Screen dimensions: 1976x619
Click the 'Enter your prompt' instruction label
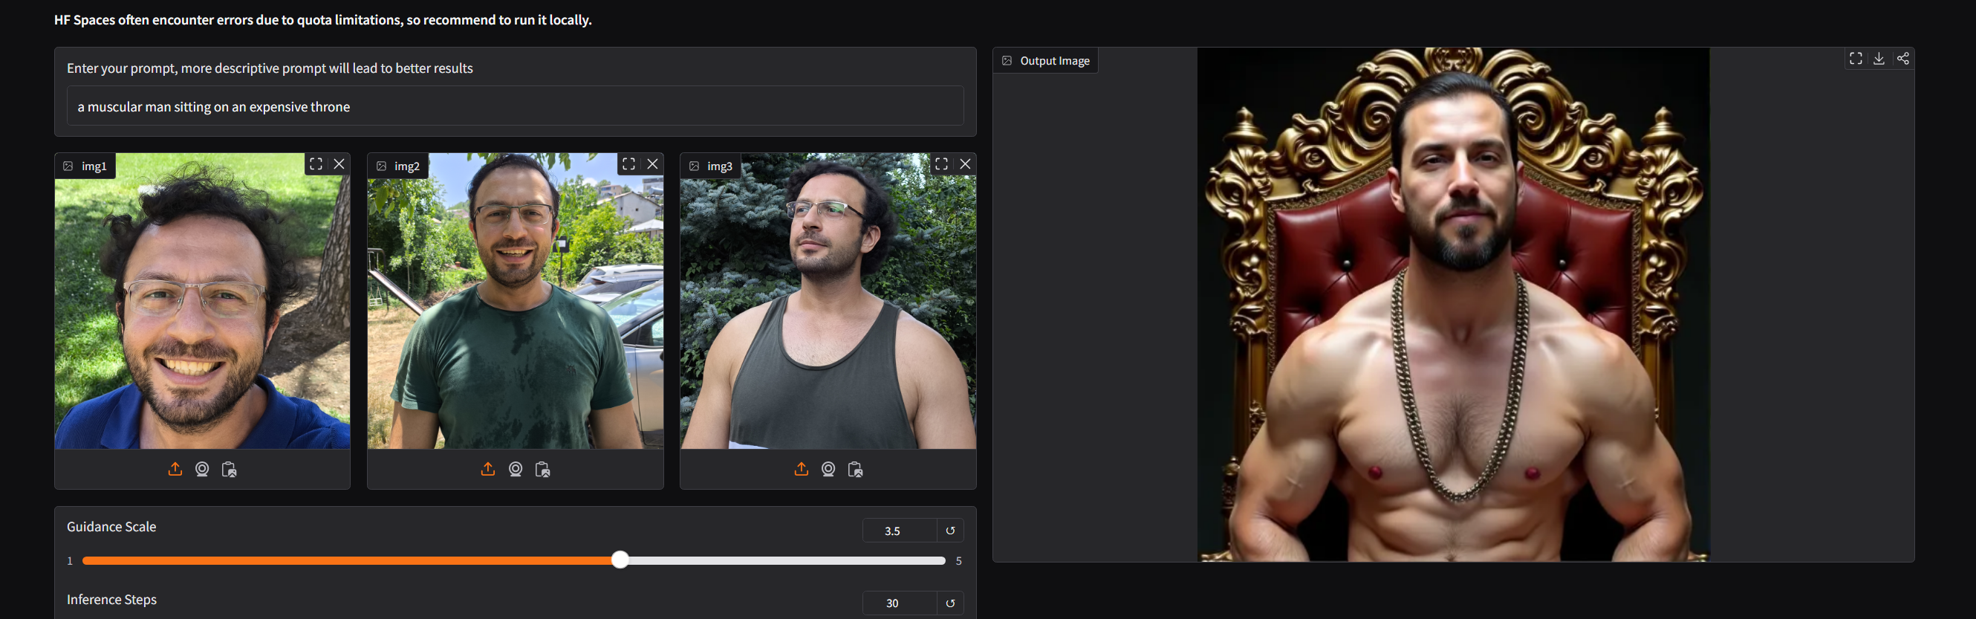click(x=270, y=68)
